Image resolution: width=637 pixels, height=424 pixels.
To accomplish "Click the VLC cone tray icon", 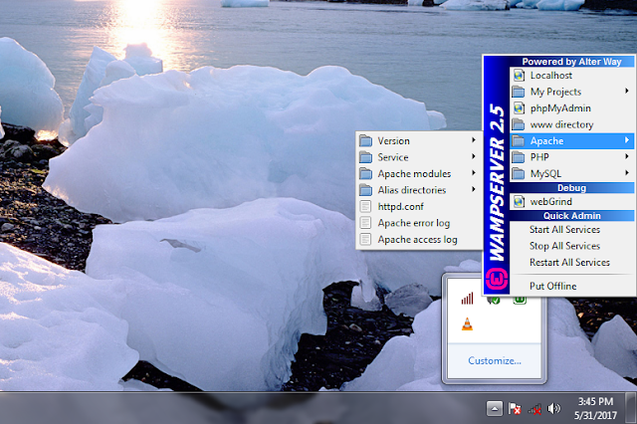I will click(x=467, y=324).
